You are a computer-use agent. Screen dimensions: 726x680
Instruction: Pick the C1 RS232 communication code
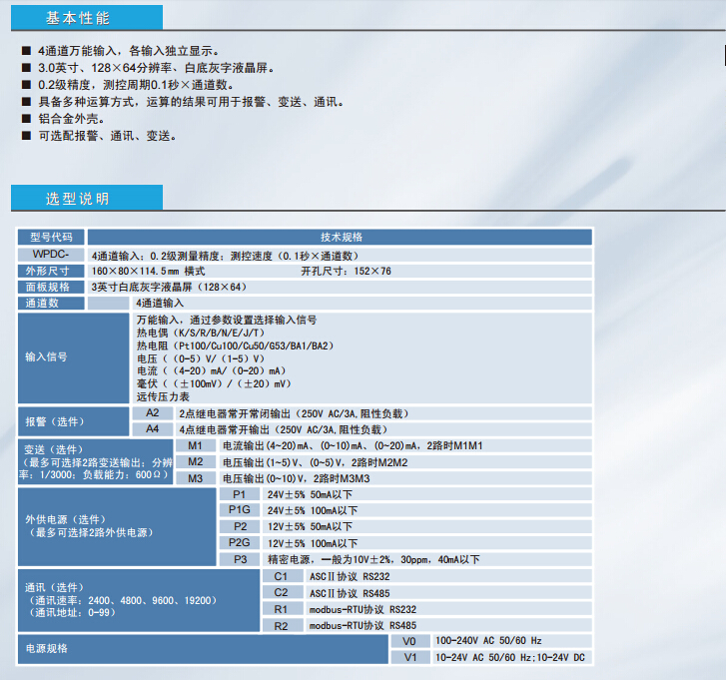click(x=281, y=576)
